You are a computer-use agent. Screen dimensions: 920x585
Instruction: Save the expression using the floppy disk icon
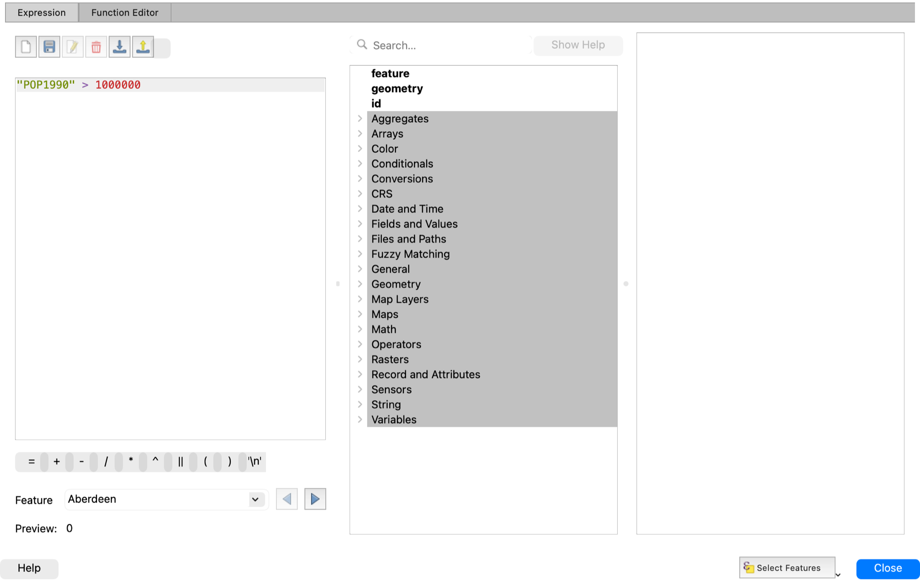coord(49,47)
